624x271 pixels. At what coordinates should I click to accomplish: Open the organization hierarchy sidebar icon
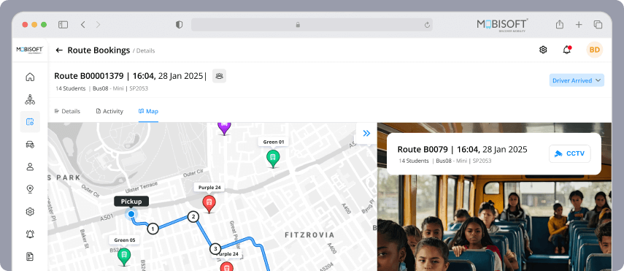[30, 99]
